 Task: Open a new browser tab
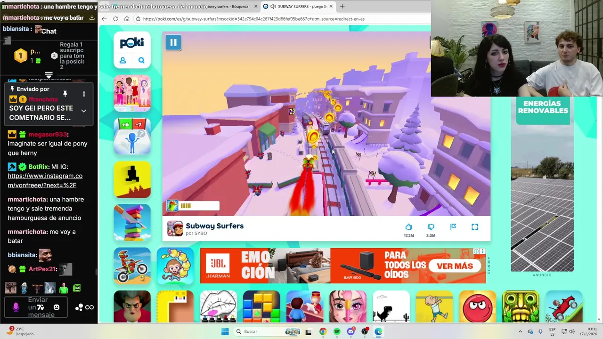coord(342,7)
